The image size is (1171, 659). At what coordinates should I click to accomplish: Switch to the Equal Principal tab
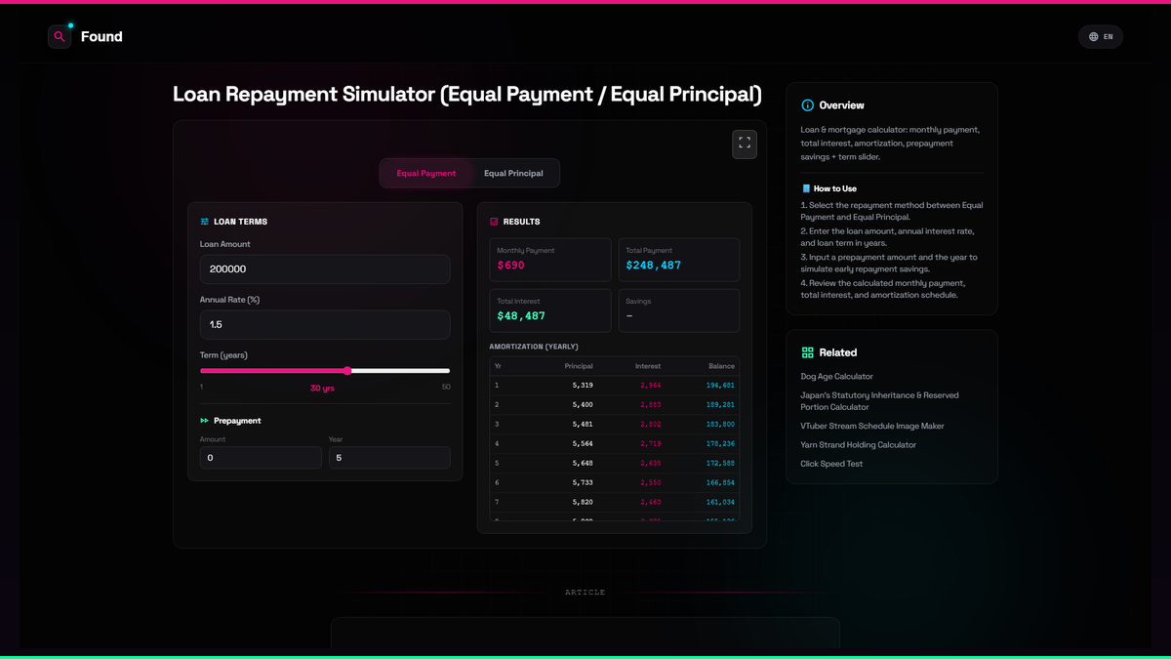click(513, 173)
